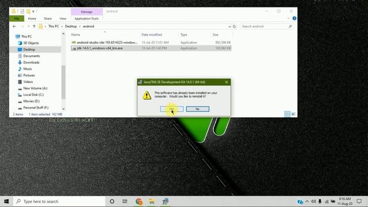Expand the address bar history dropdown
Viewport: 368px width, 207px height.
pyautogui.click(x=229, y=26)
